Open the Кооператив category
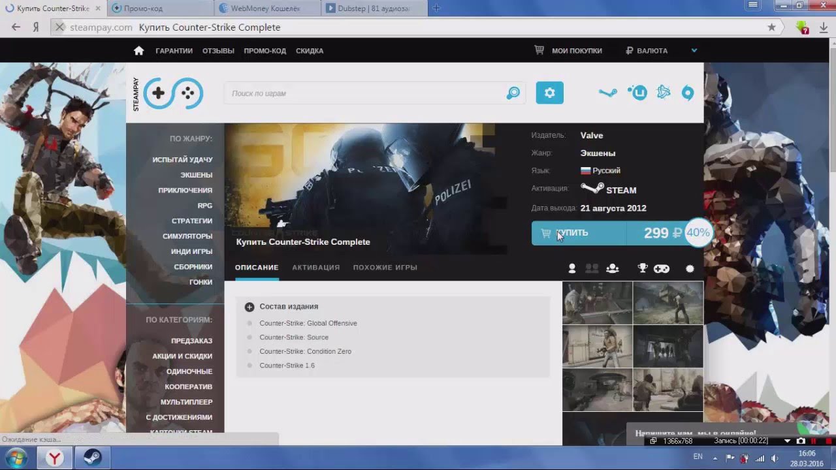The width and height of the screenshot is (836, 470). (189, 386)
